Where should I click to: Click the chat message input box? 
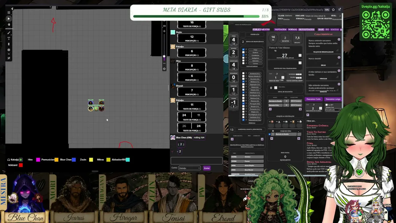(196, 161)
